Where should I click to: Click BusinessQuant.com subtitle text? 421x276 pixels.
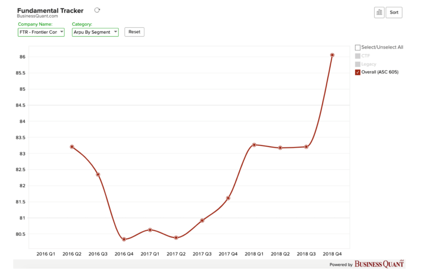tap(37, 16)
